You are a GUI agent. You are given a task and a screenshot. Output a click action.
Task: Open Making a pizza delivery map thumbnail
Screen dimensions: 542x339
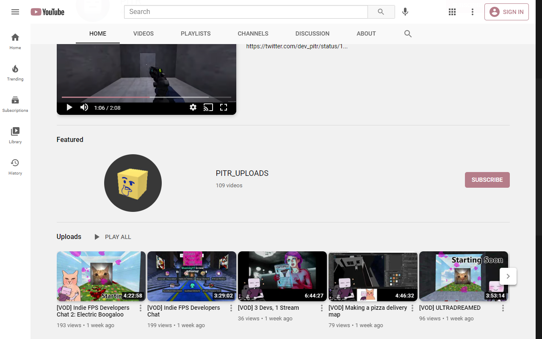tap(373, 276)
